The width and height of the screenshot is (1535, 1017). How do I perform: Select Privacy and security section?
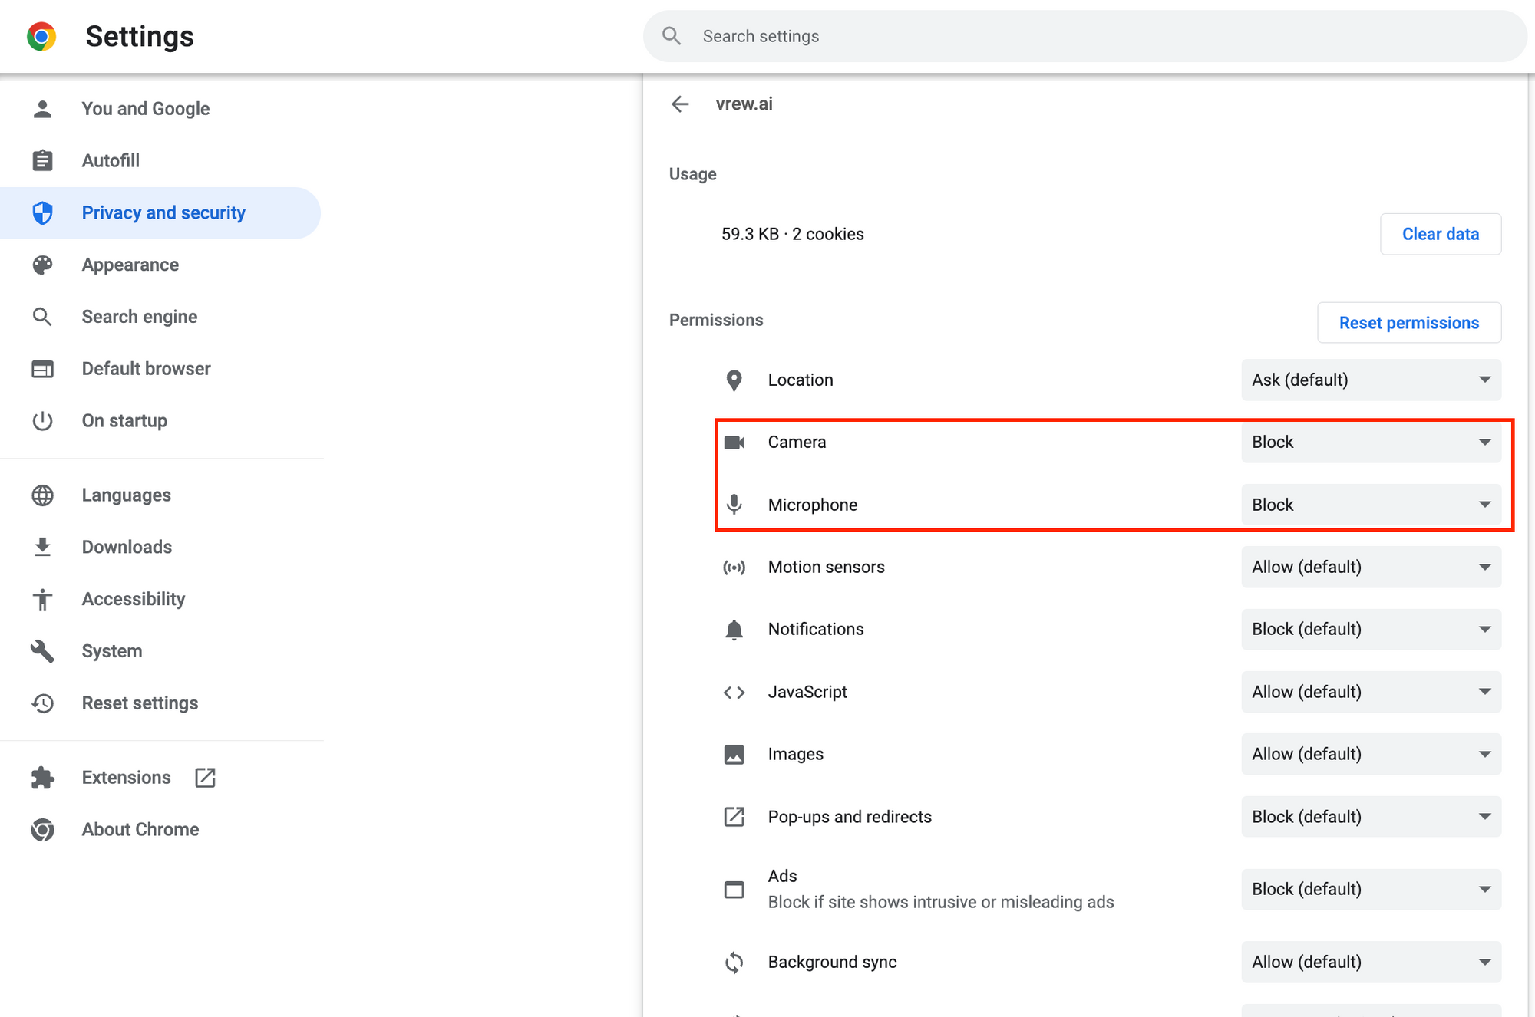coord(160,212)
